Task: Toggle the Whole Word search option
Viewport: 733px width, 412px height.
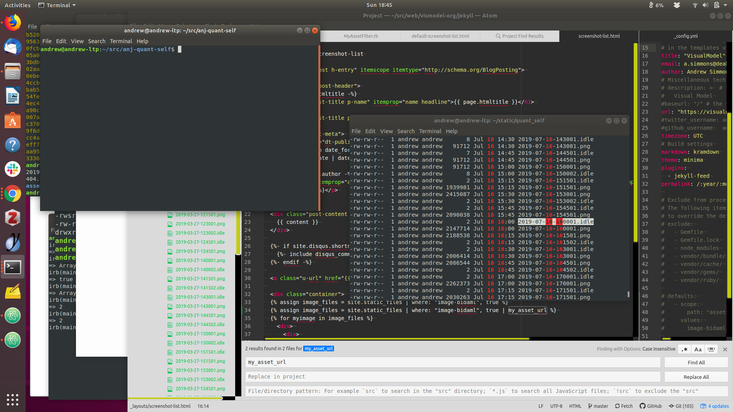Action: (711, 349)
